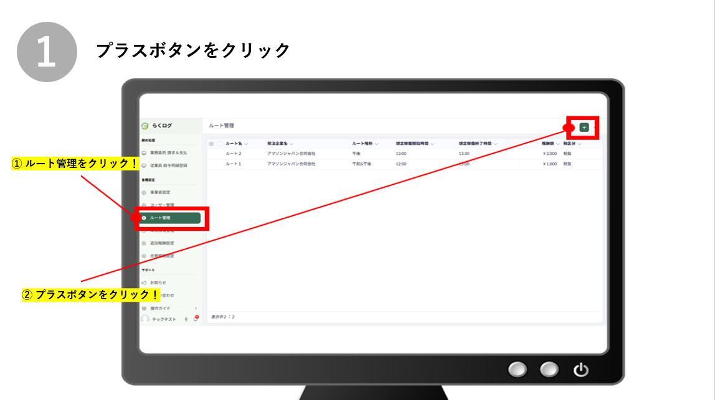Viewport: 715px width, 400px height.
Task: Click the gear icon beside 事業者設定
Action: click(x=144, y=192)
